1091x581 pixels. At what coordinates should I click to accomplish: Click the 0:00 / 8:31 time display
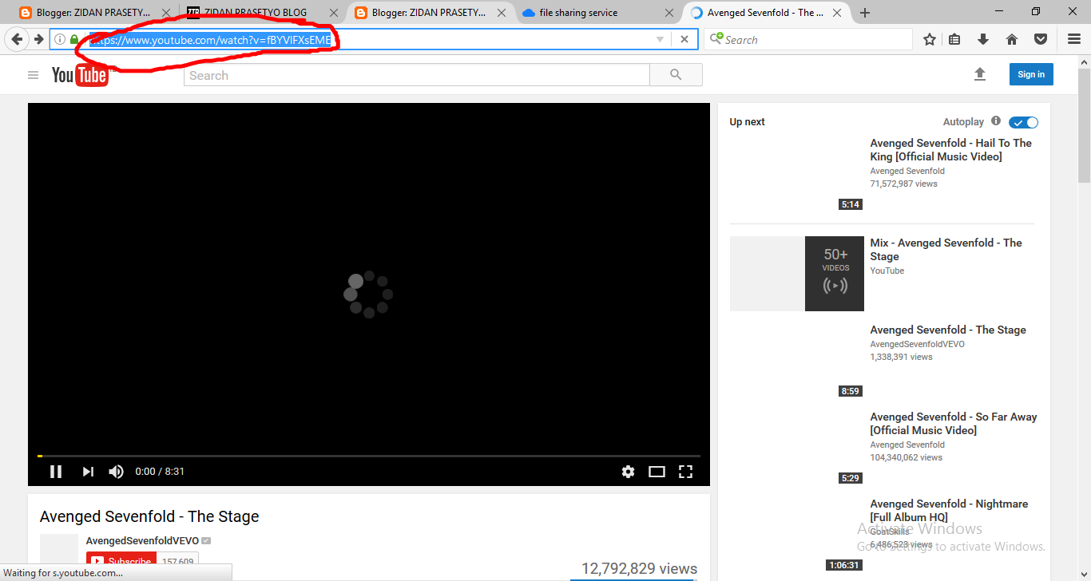[x=160, y=472]
